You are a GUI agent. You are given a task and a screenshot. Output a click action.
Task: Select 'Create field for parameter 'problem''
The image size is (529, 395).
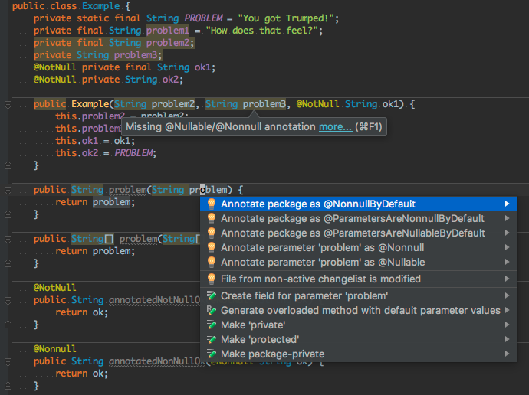(359, 295)
